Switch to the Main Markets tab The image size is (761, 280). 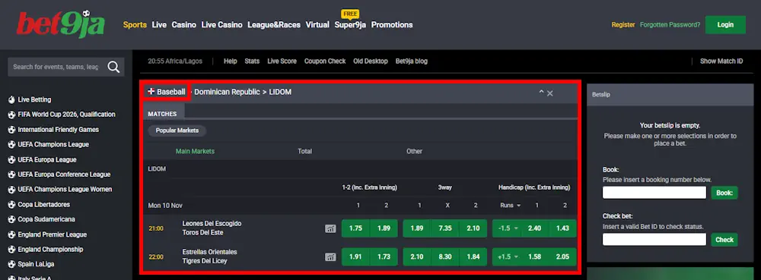tap(195, 151)
